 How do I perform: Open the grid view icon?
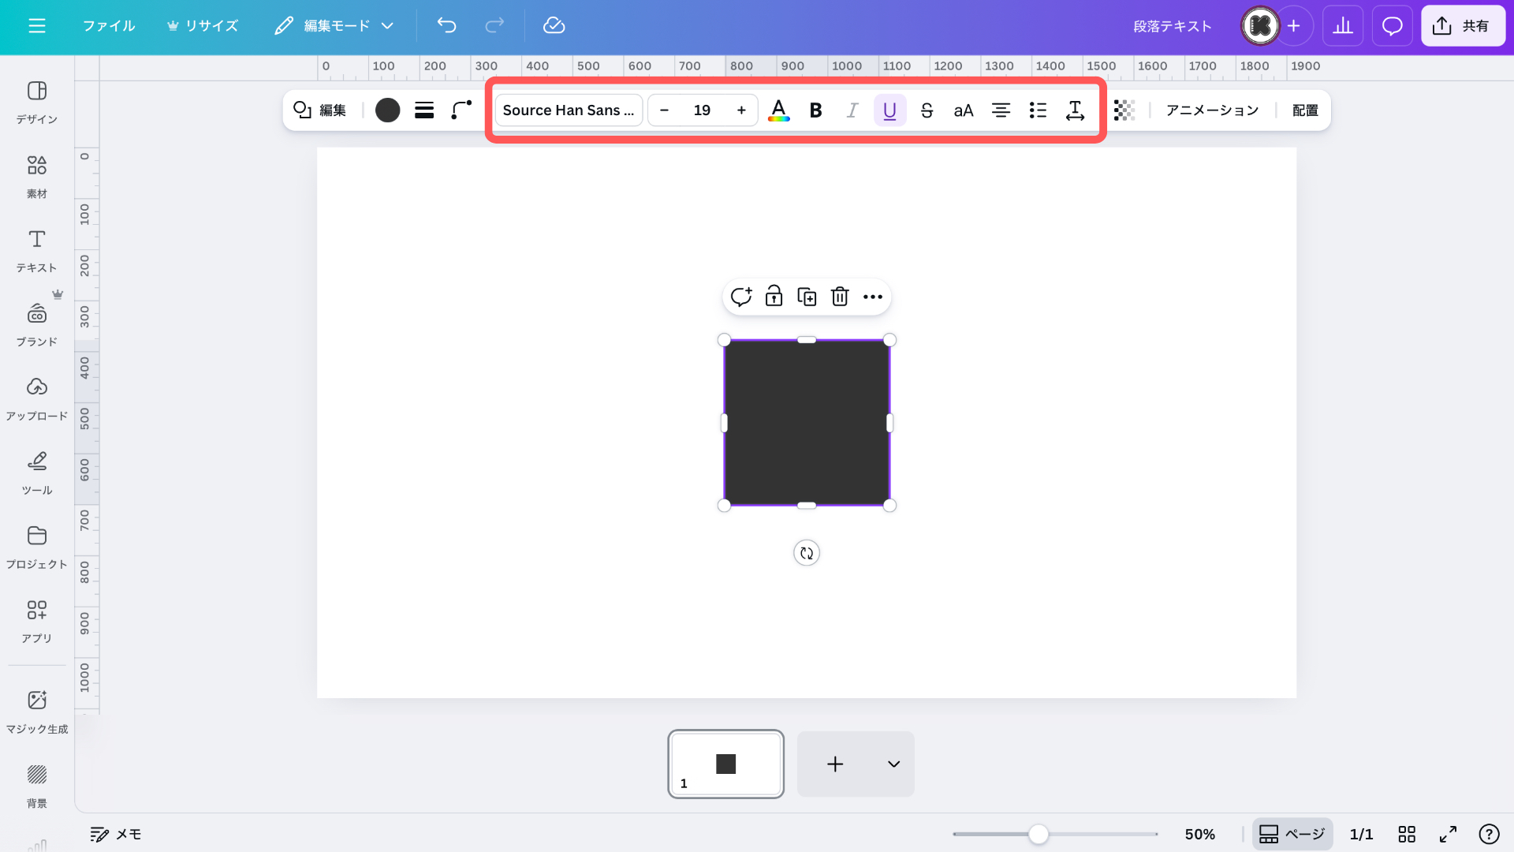(1407, 834)
